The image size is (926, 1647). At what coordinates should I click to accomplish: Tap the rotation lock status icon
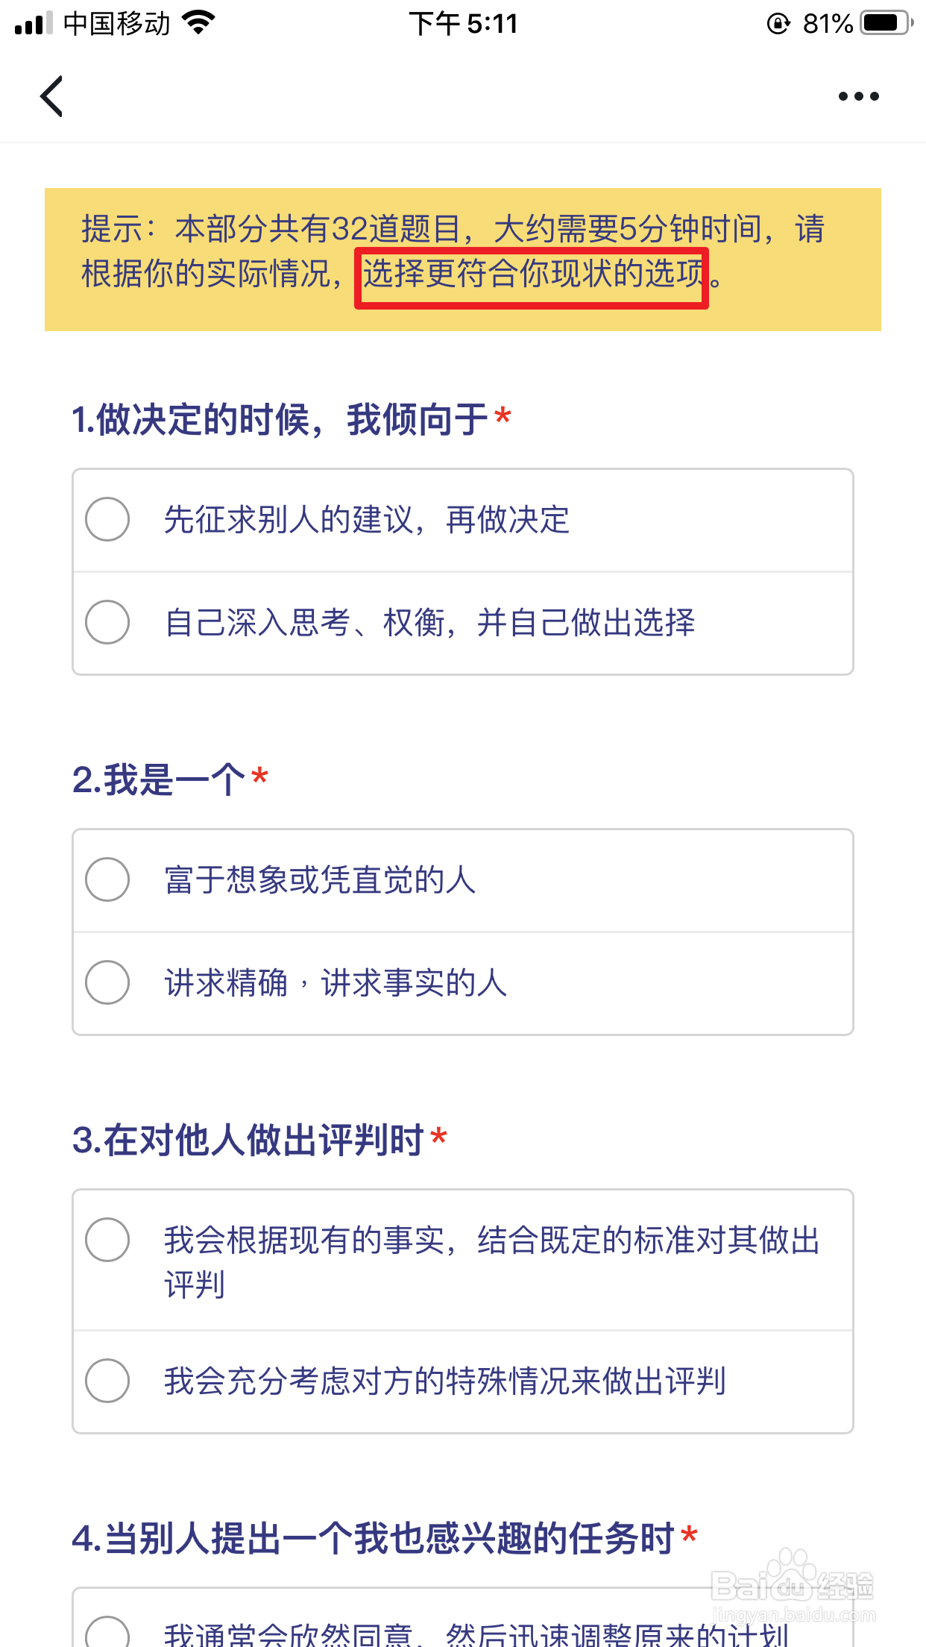[778, 24]
